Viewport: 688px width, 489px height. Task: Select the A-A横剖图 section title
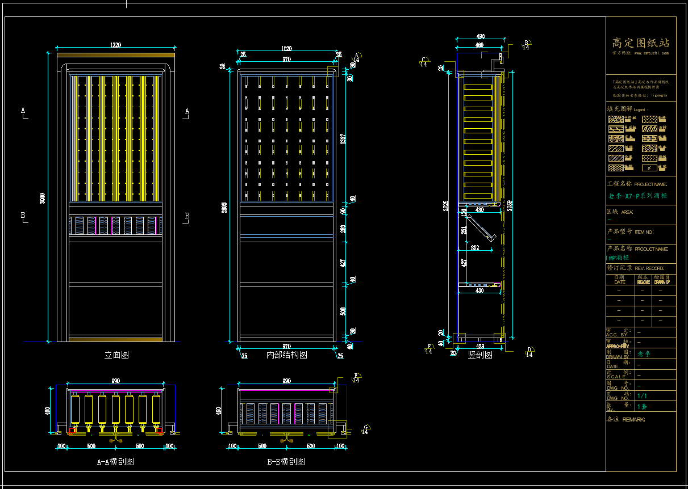click(x=115, y=462)
